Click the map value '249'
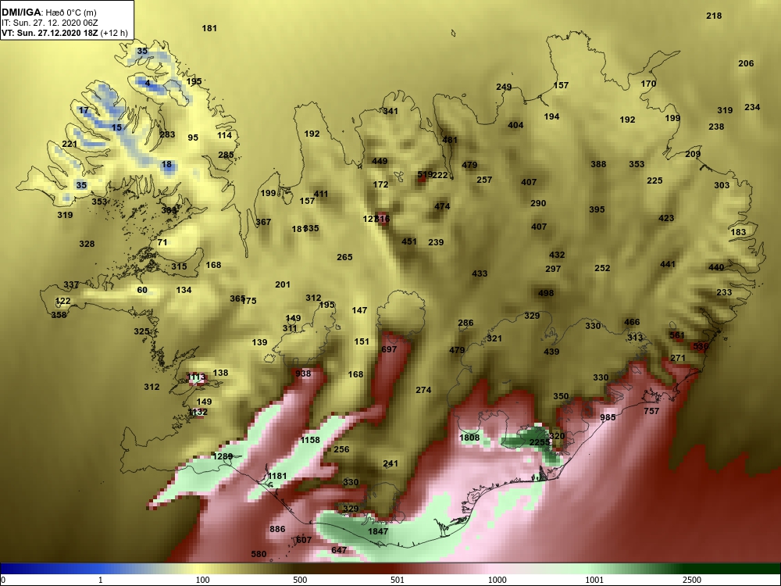The image size is (781, 586). [x=504, y=88]
